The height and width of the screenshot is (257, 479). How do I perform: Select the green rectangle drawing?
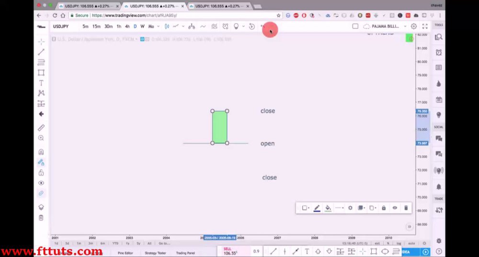point(220,127)
